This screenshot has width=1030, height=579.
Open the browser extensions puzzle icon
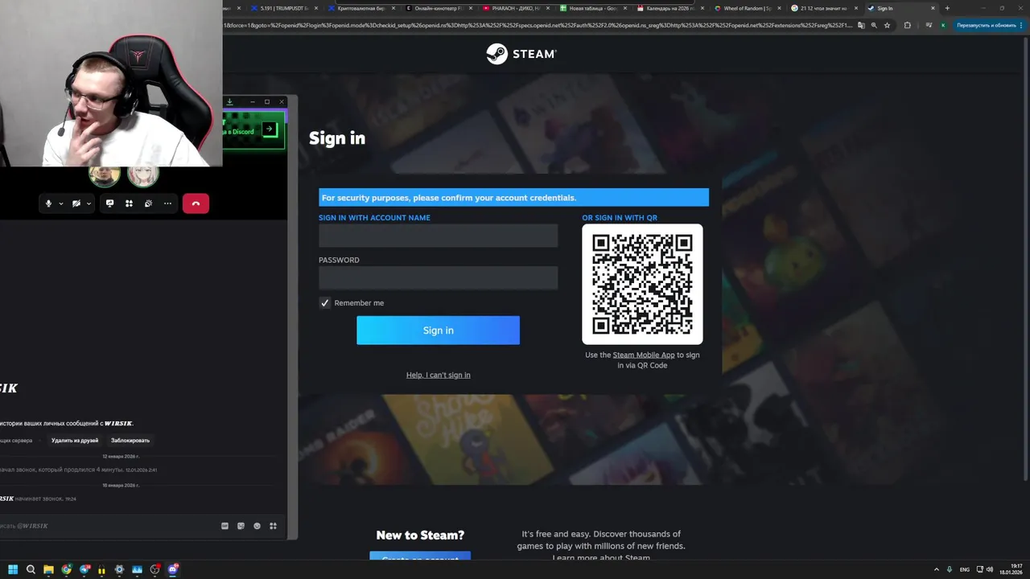point(908,25)
